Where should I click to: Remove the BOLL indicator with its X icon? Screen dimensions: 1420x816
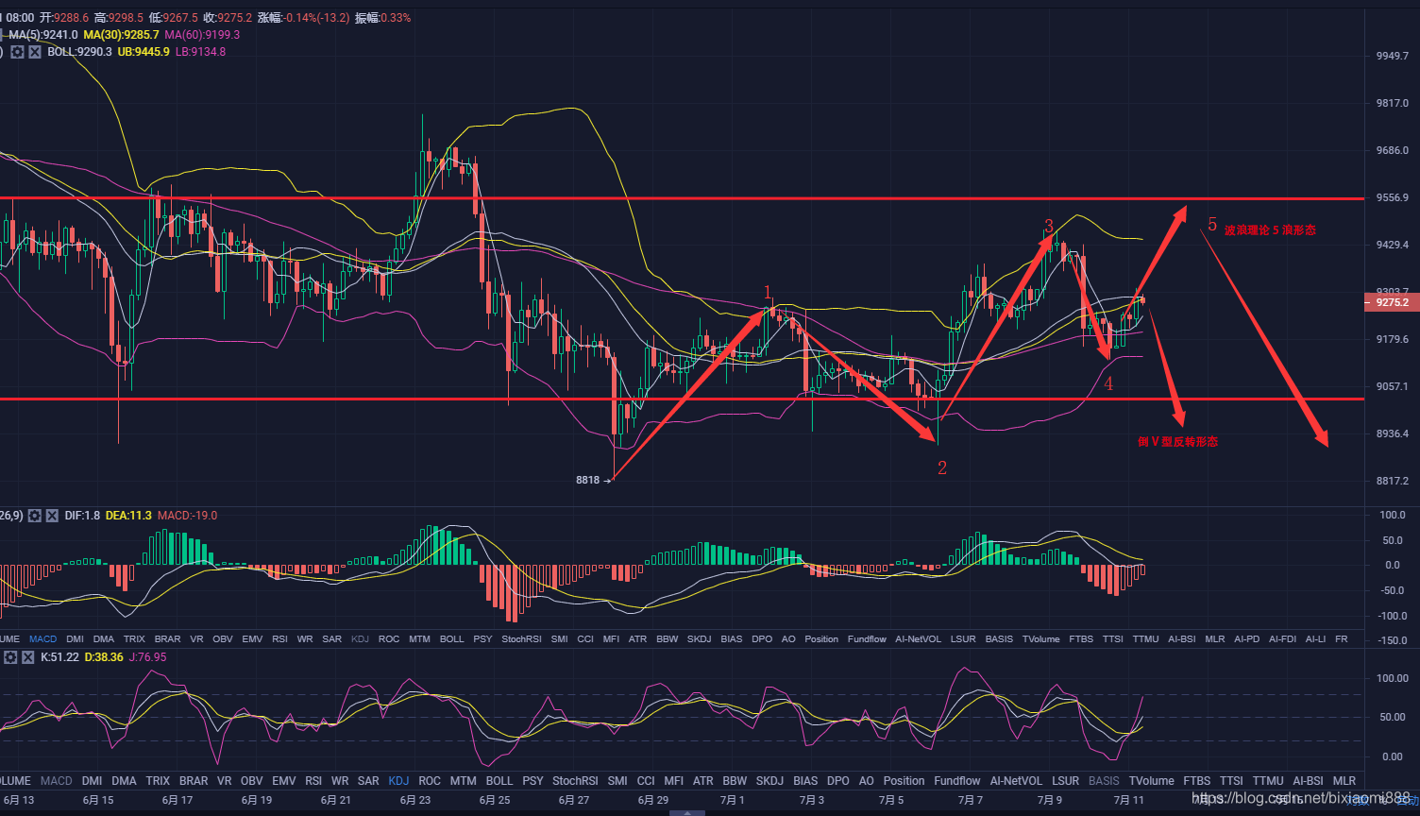(x=35, y=52)
